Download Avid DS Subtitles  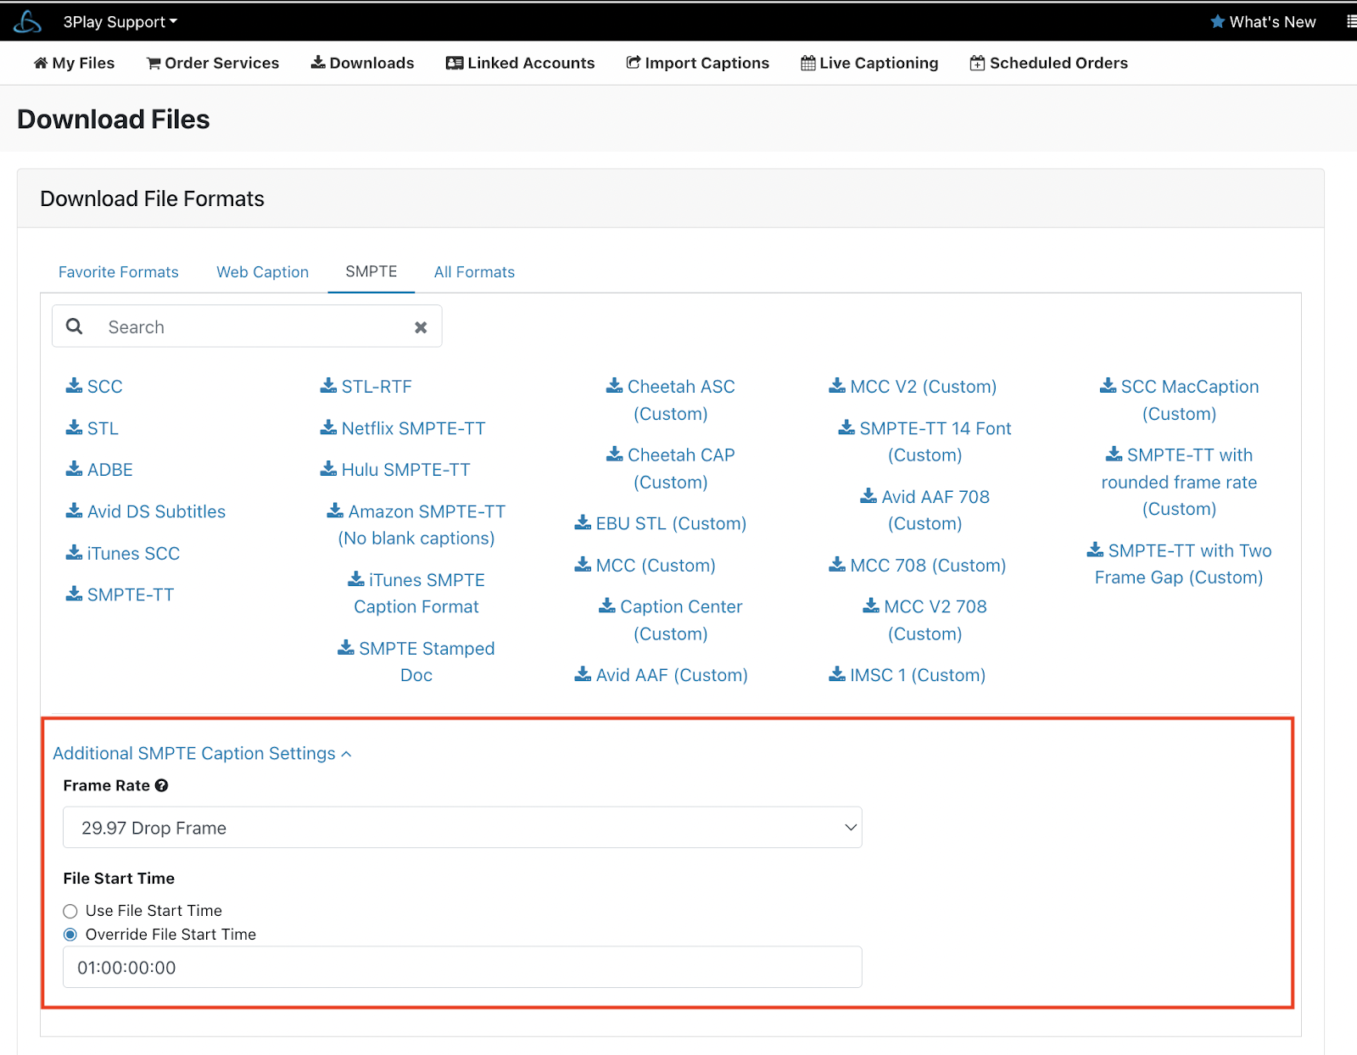click(146, 511)
